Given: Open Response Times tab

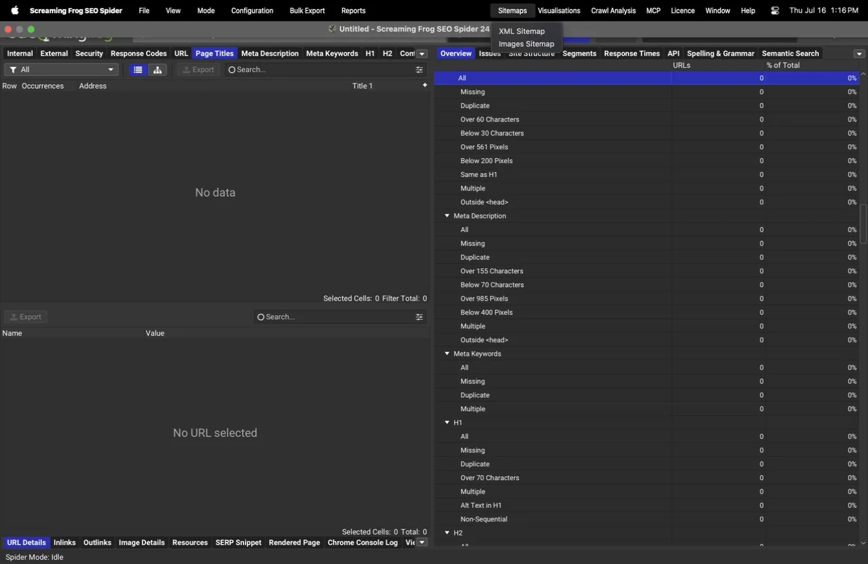Looking at the screenshot, I should click(x=631, y=54).
